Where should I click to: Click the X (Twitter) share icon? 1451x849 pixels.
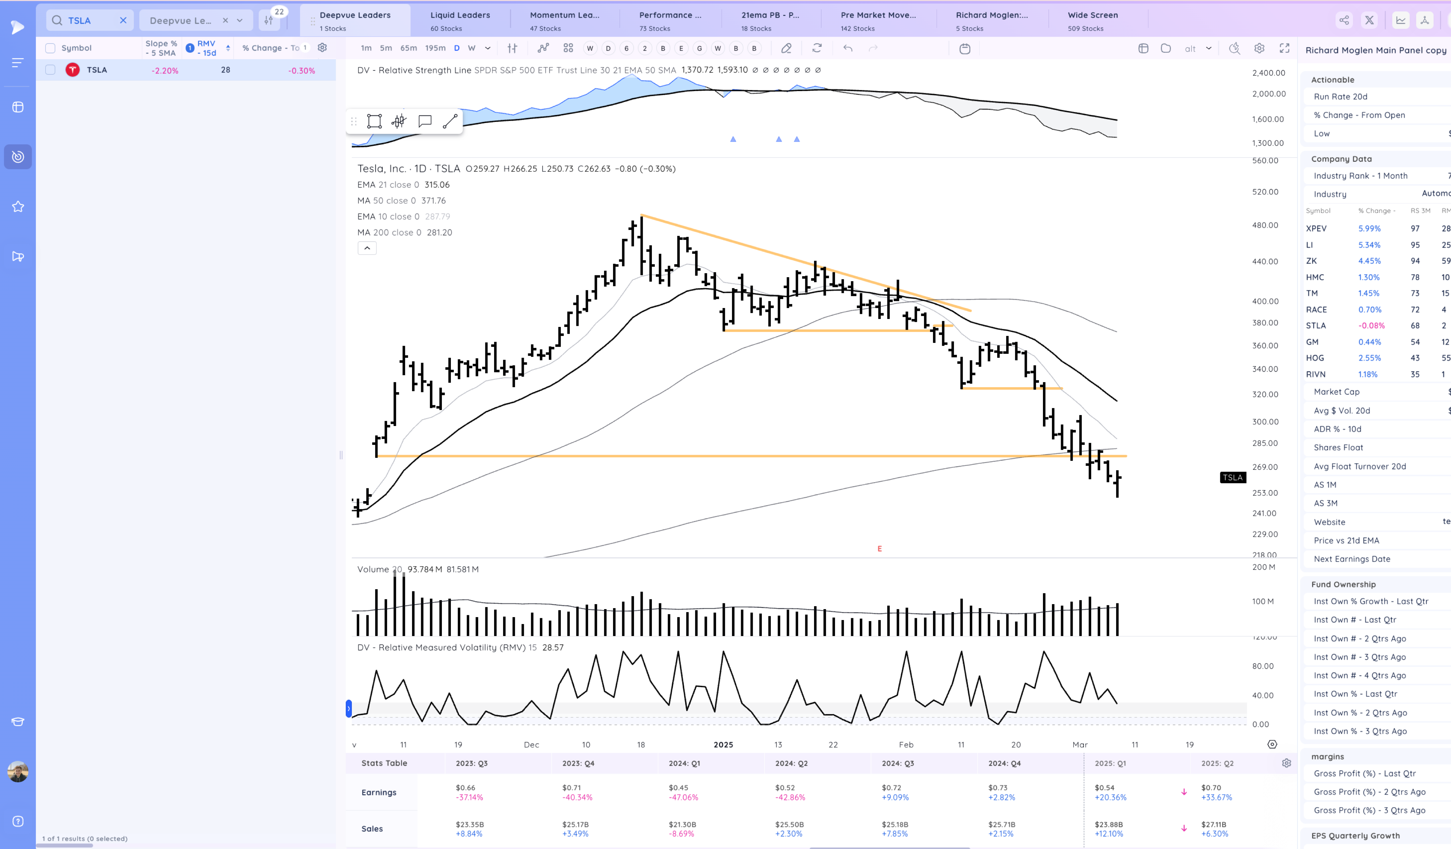point(1369,20)
